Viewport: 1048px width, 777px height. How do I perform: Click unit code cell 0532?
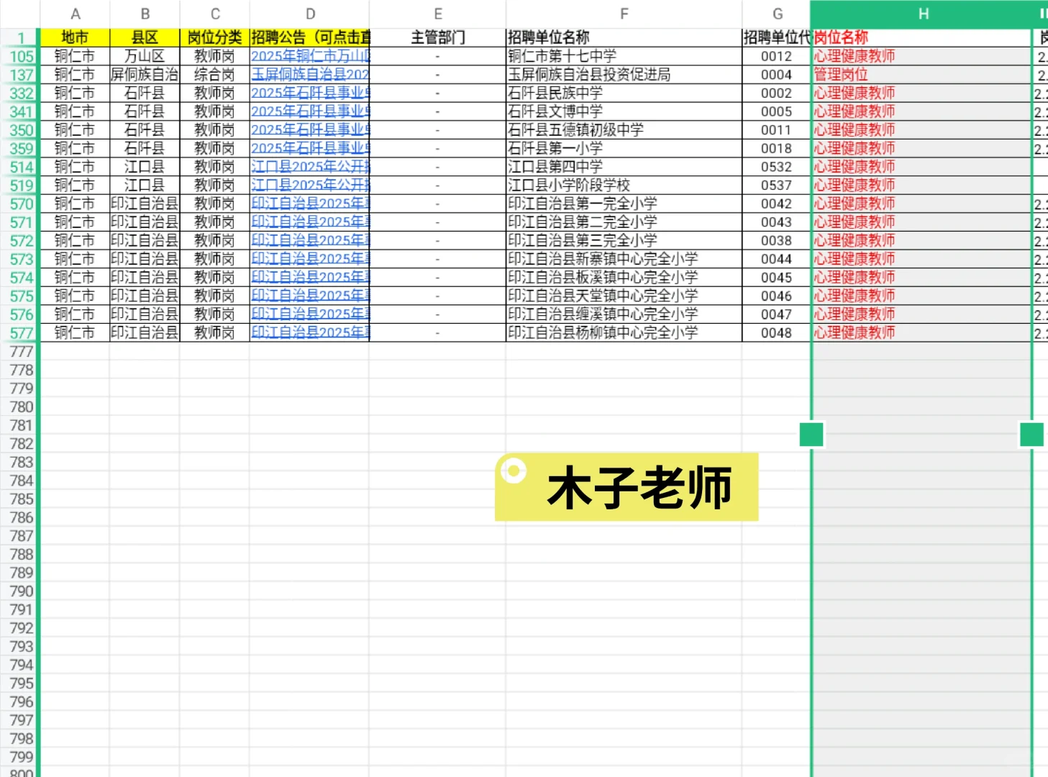pos(777,167)
